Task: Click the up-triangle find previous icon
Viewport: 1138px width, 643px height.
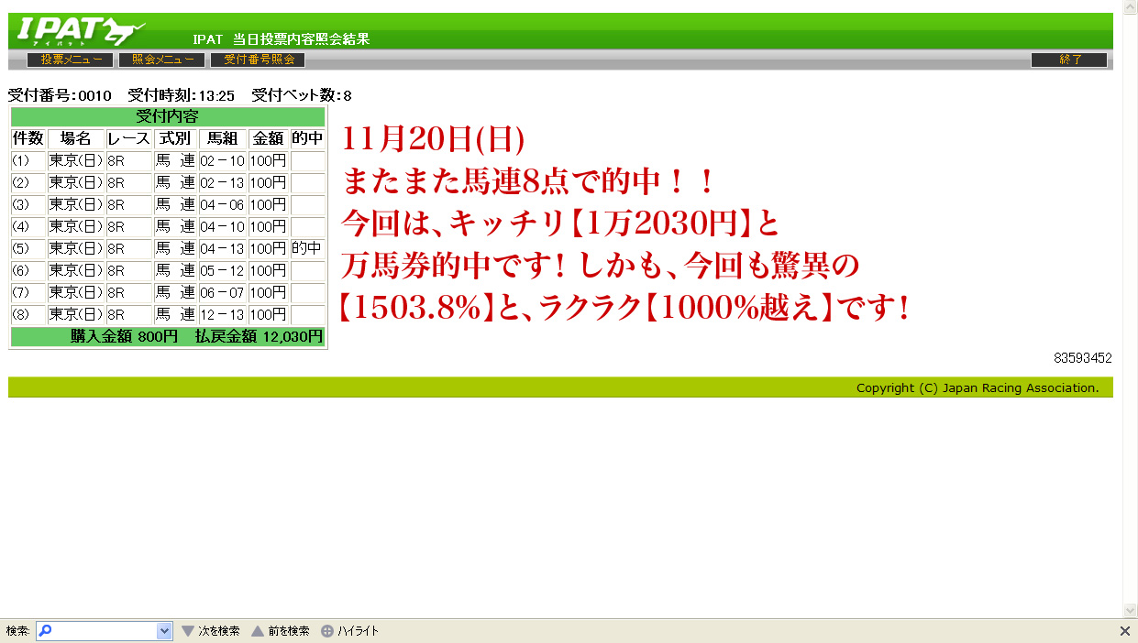Action: [258, 631]
